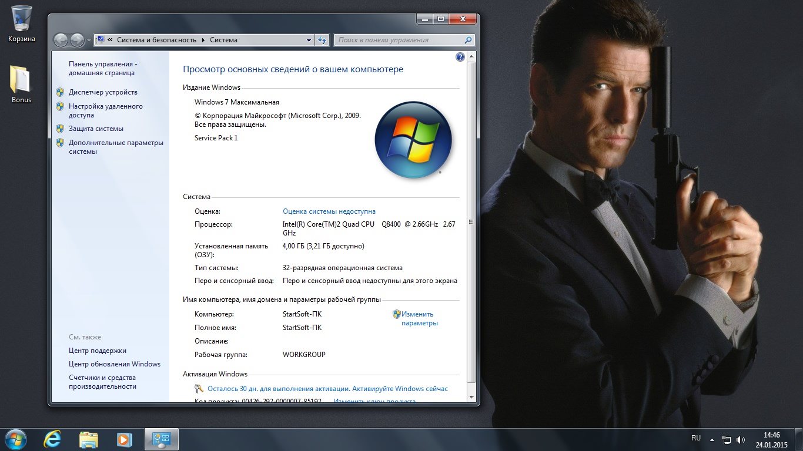Click the 32-разрядная операционная система text
The width and height of the screenshot is (803, 451).
pyautogui.click(x=343, y=268)
